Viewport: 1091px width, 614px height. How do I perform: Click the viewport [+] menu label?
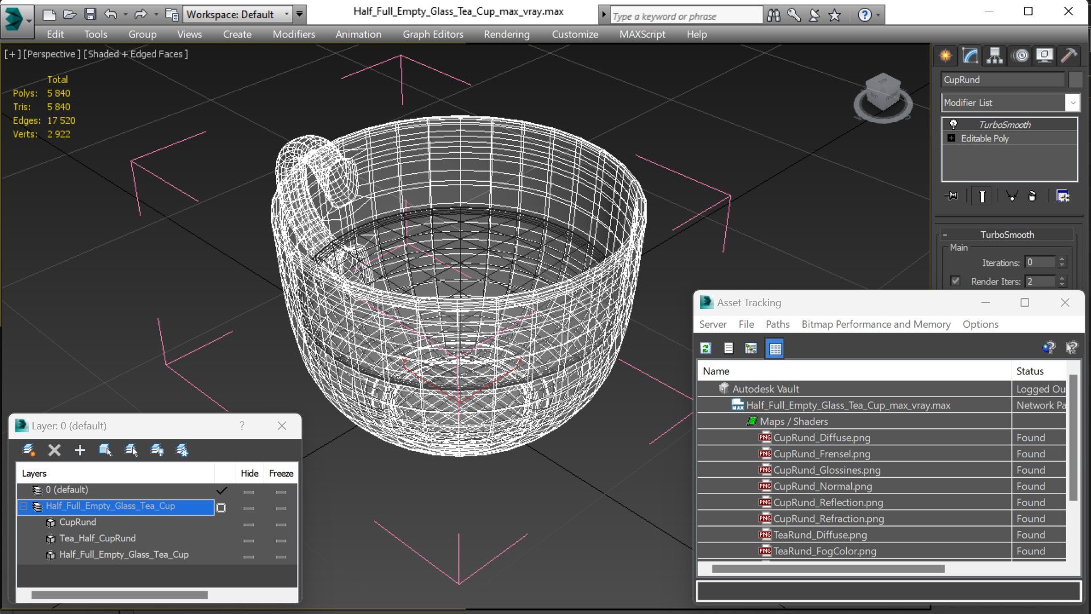[x=12, y=54]
